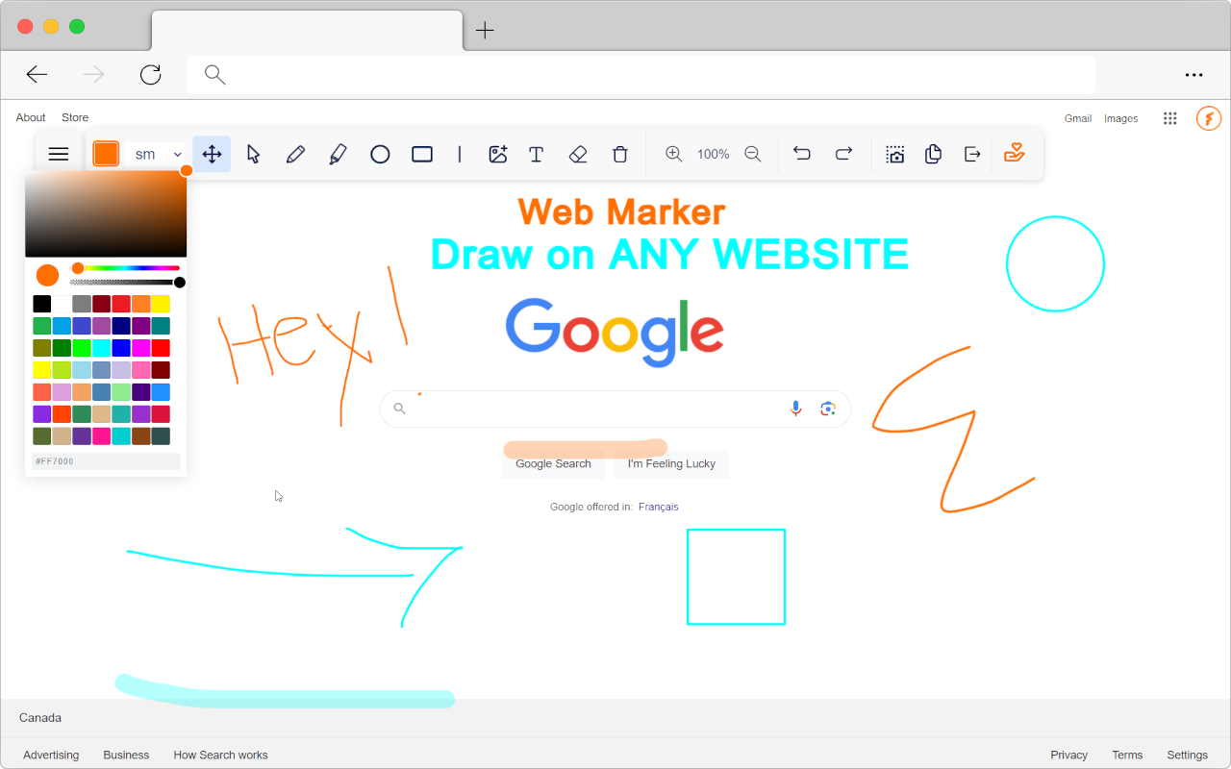Open the Privacy footer link
The width and height of the screenshot is (1231, 769).
(1068, 755)
